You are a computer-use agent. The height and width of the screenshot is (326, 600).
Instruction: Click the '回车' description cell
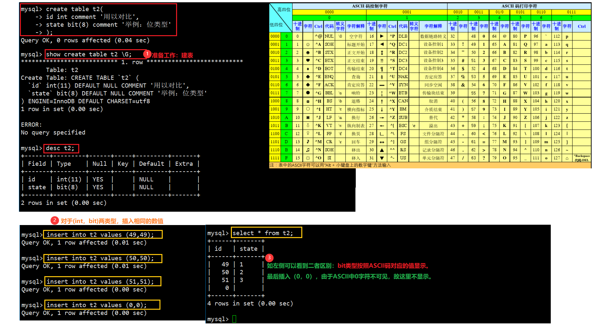coord(356,142)
